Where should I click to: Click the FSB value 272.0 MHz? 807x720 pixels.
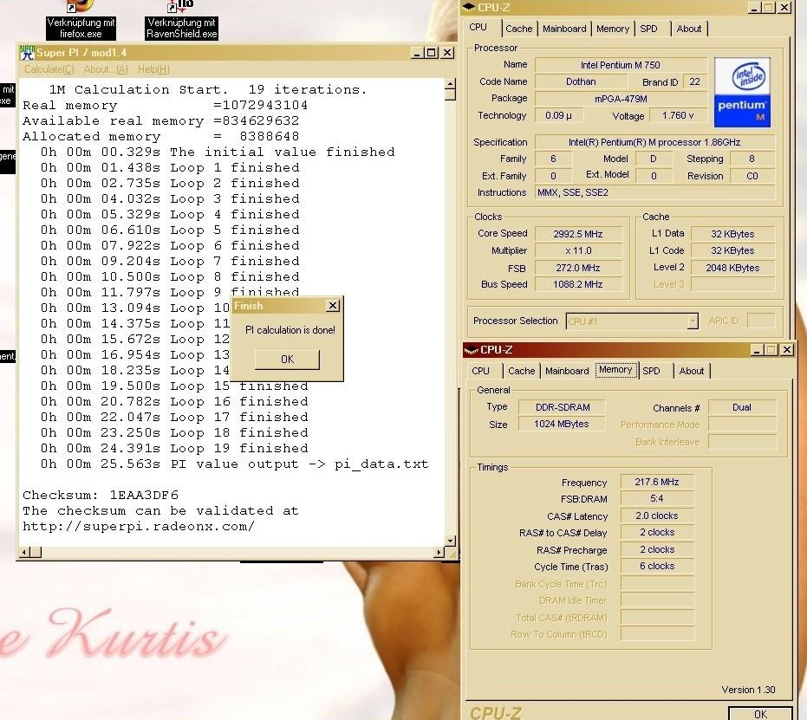(578, 268)
